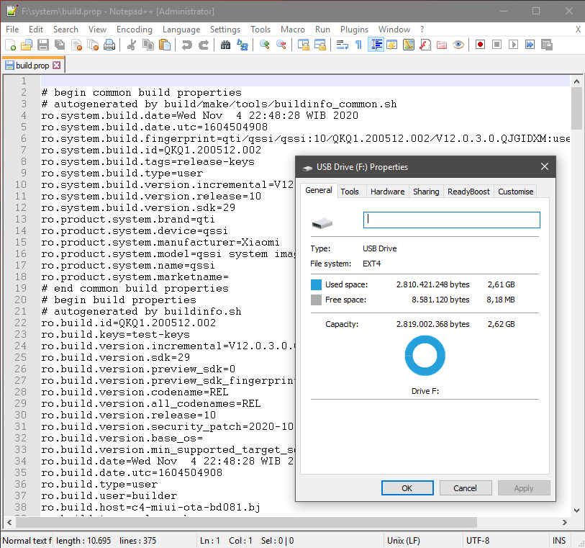Open the Document Map icon
Screen dimensions: 585x548
409,45
